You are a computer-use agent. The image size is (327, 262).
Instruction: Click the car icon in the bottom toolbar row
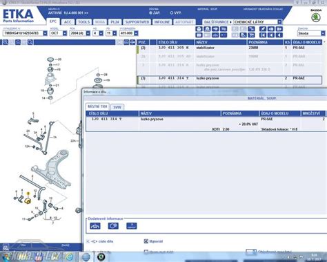(x=215, y=35)
